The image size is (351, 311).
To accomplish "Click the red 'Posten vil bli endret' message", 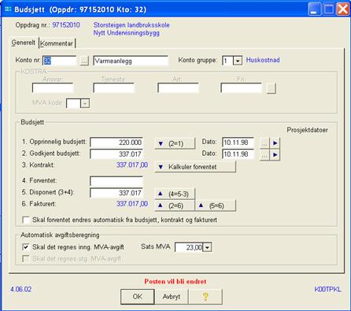I will (175, 282).
